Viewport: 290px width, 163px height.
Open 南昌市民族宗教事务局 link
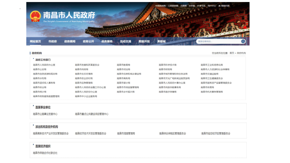pyautogui.click(x=170, y=87)
